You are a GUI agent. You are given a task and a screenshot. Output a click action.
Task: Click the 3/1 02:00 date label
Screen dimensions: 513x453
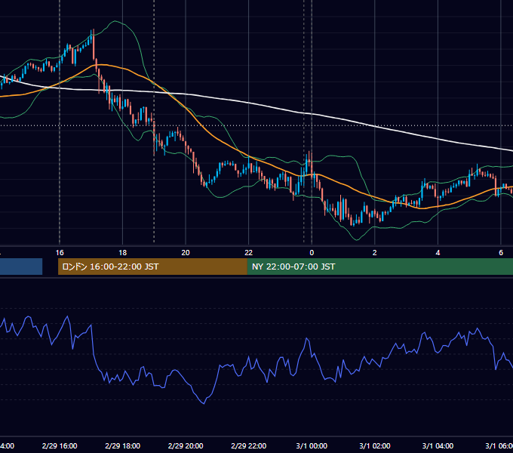tap(375, 445)
